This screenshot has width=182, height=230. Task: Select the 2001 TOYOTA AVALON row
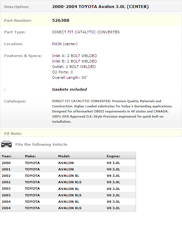[68, 169]
